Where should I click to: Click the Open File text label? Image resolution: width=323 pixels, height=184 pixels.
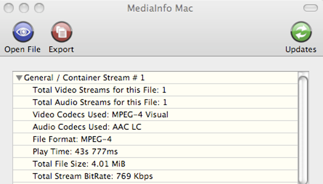pos(22,50)
